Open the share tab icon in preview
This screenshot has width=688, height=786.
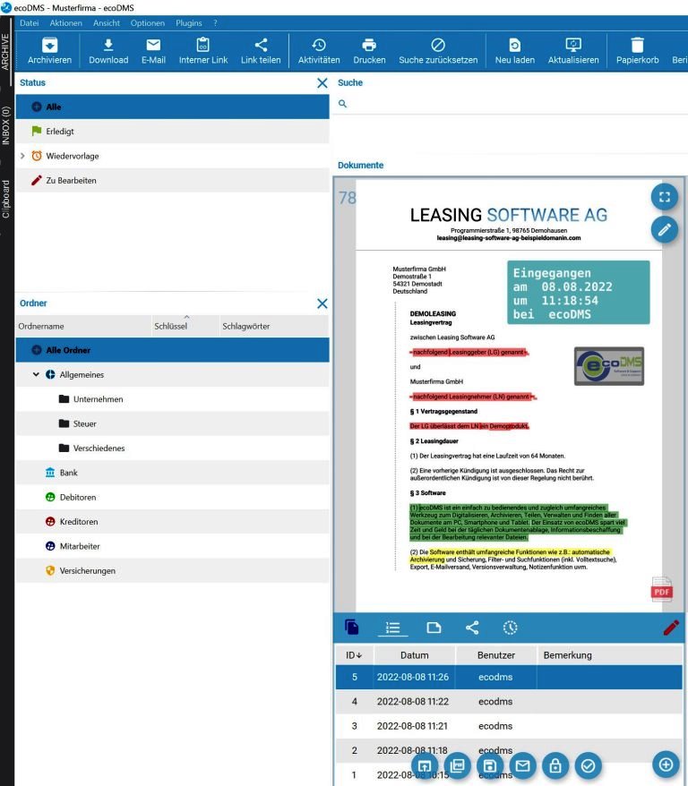[x=472, y=628]
